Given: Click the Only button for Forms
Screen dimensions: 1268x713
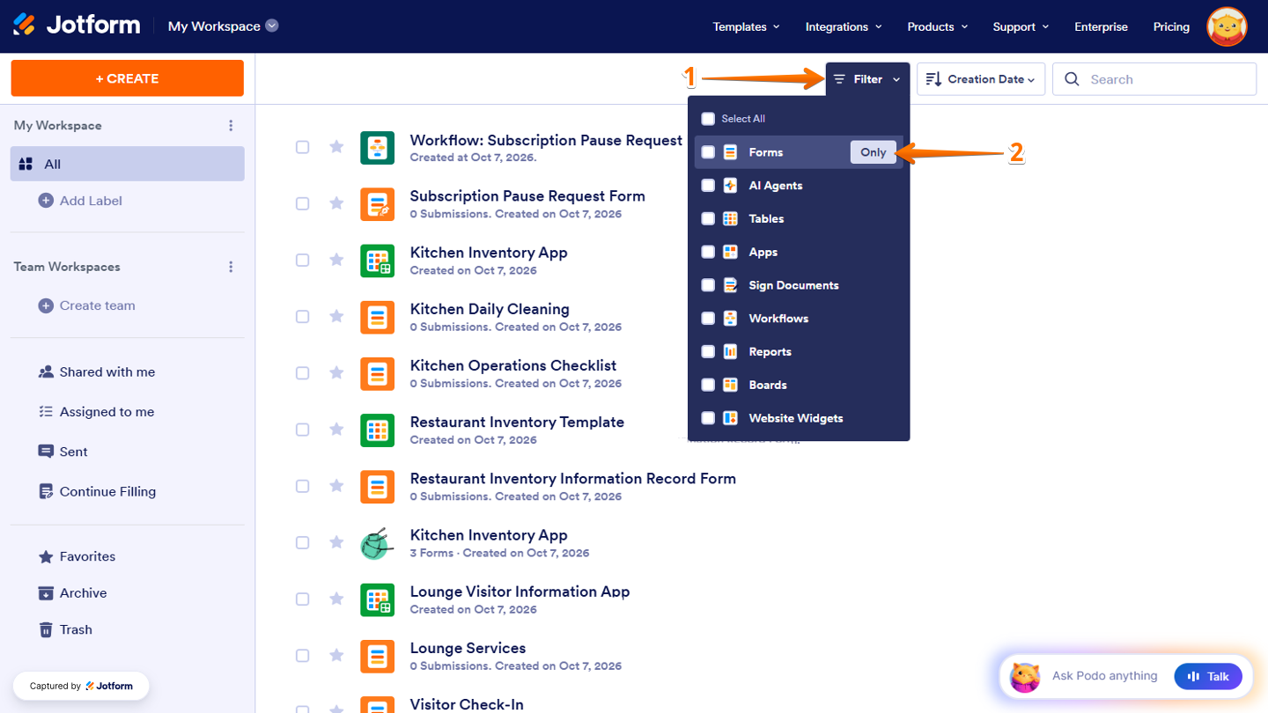Looking at the screenshot, I should pos(874,152).
